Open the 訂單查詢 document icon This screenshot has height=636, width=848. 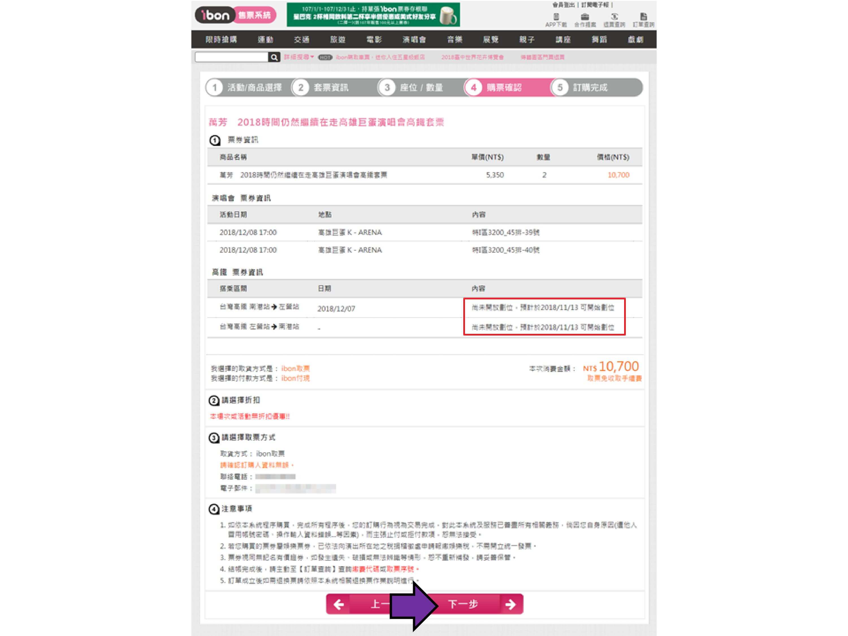643,17
